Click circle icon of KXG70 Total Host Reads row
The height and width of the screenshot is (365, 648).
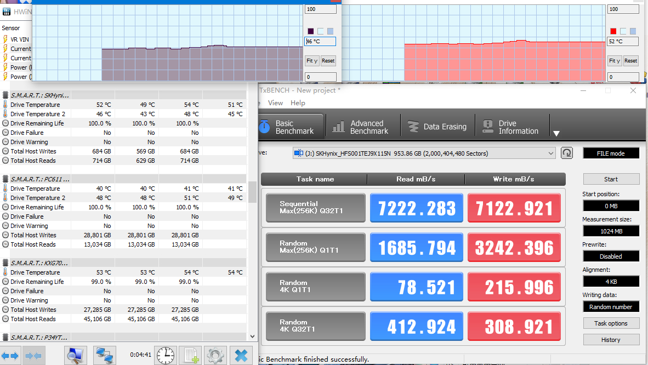point(5,319)
